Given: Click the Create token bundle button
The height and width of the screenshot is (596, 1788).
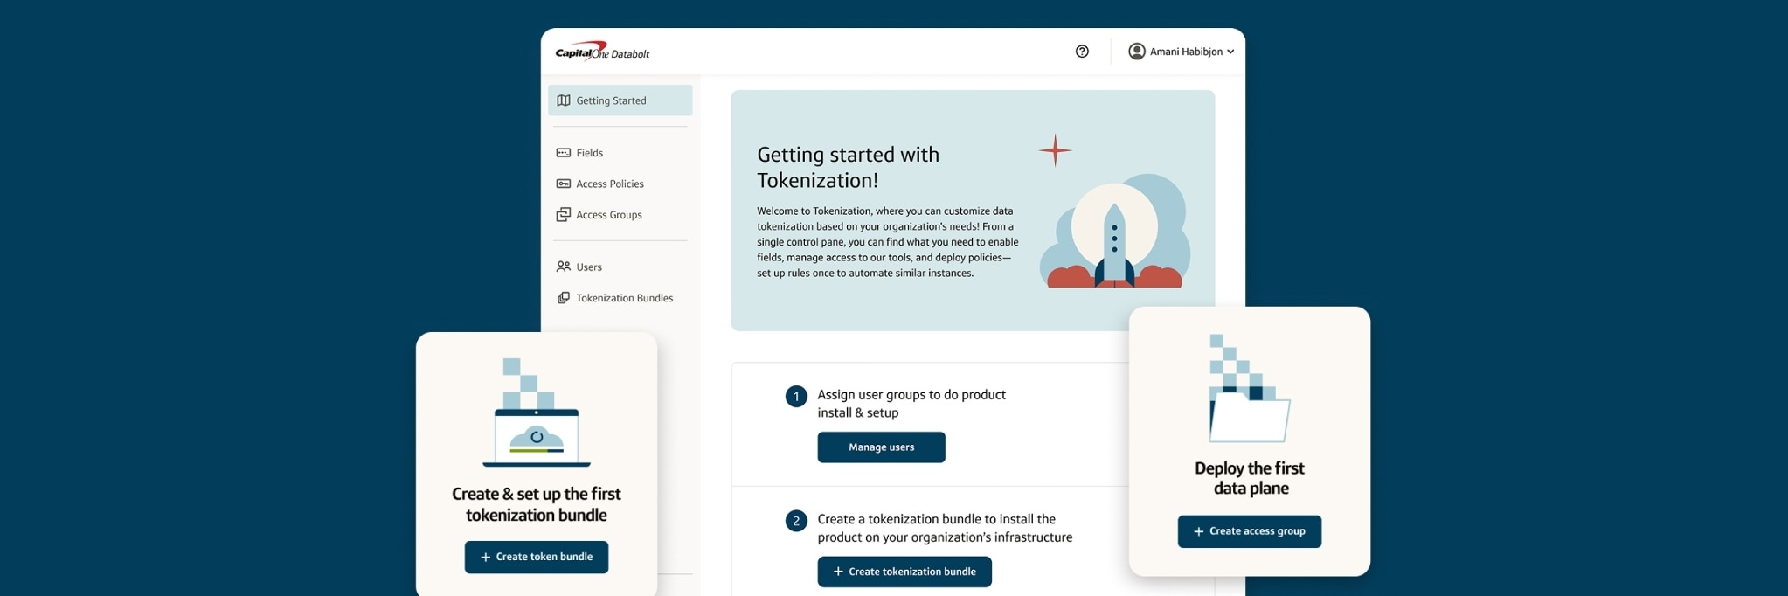Looking at the screenshot, I should pos(536,557).
